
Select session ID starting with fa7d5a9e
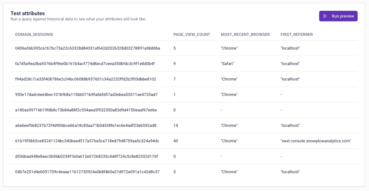85,64
